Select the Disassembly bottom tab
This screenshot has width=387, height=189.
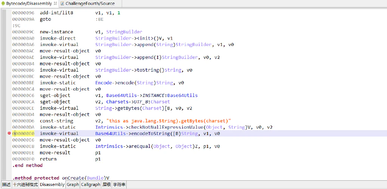[x=52, y=184]
